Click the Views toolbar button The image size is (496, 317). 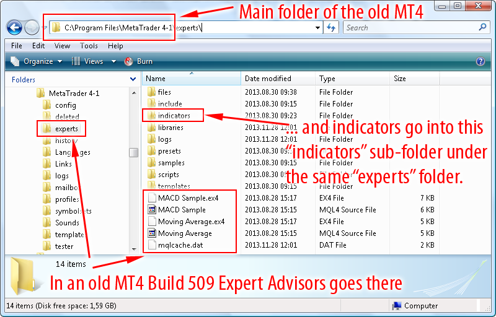87,61
